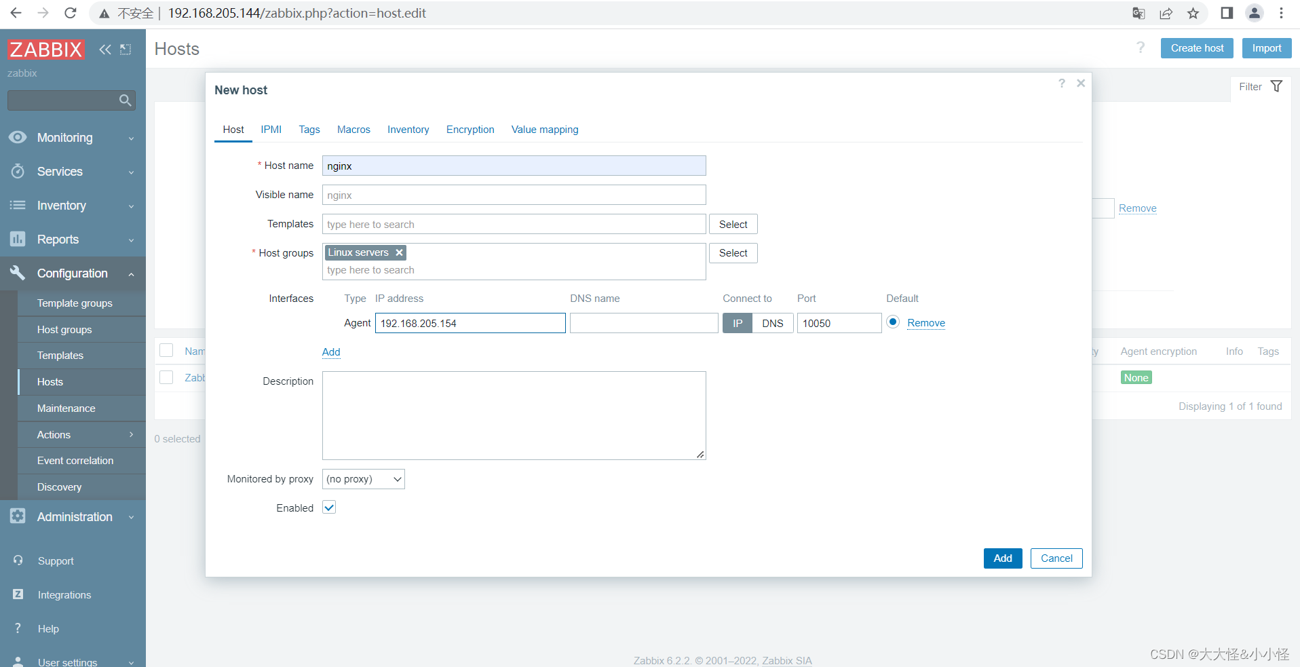Click Remove link for Agent interface

click(926, 323)
